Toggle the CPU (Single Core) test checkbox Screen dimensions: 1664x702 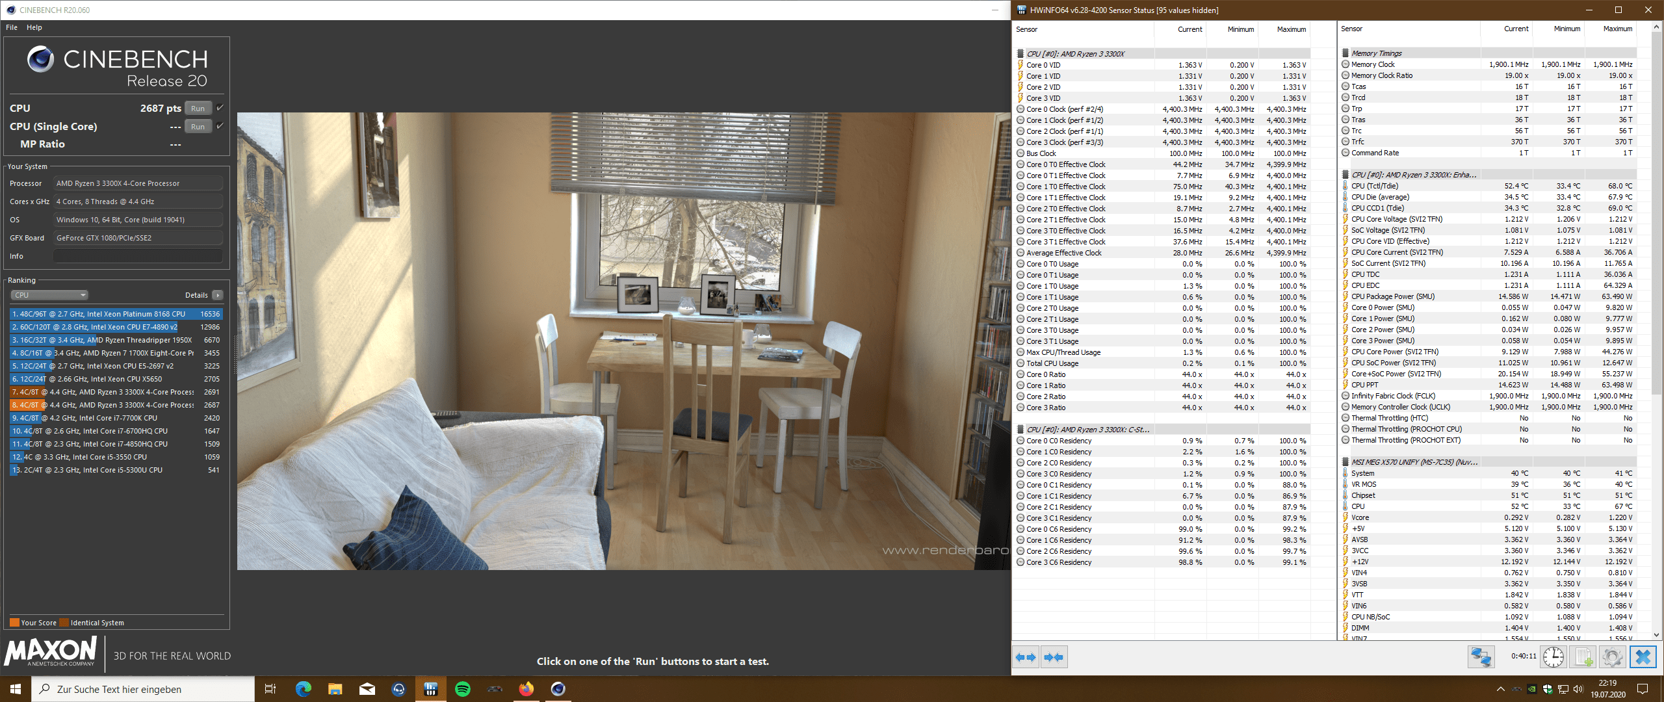tap(220, 126)
